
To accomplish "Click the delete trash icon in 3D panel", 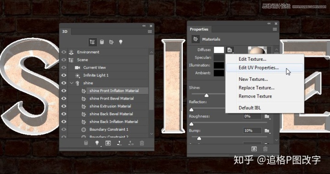I will 142,143.
